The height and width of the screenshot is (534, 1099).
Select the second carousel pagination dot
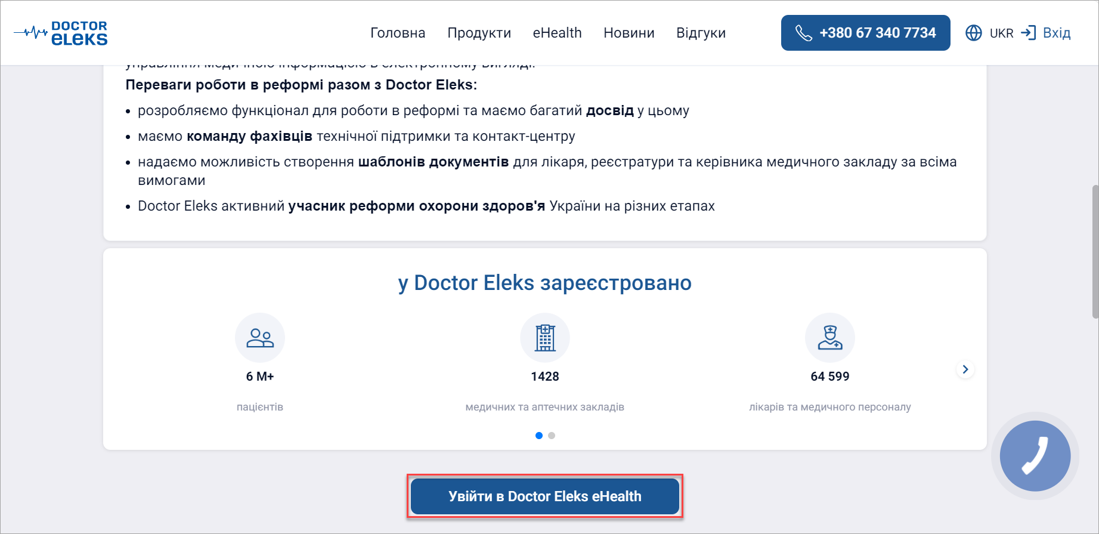coord(552,436)
